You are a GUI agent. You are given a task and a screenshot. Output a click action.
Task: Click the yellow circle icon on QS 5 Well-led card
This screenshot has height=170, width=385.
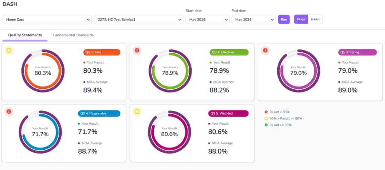click(137, 112)
